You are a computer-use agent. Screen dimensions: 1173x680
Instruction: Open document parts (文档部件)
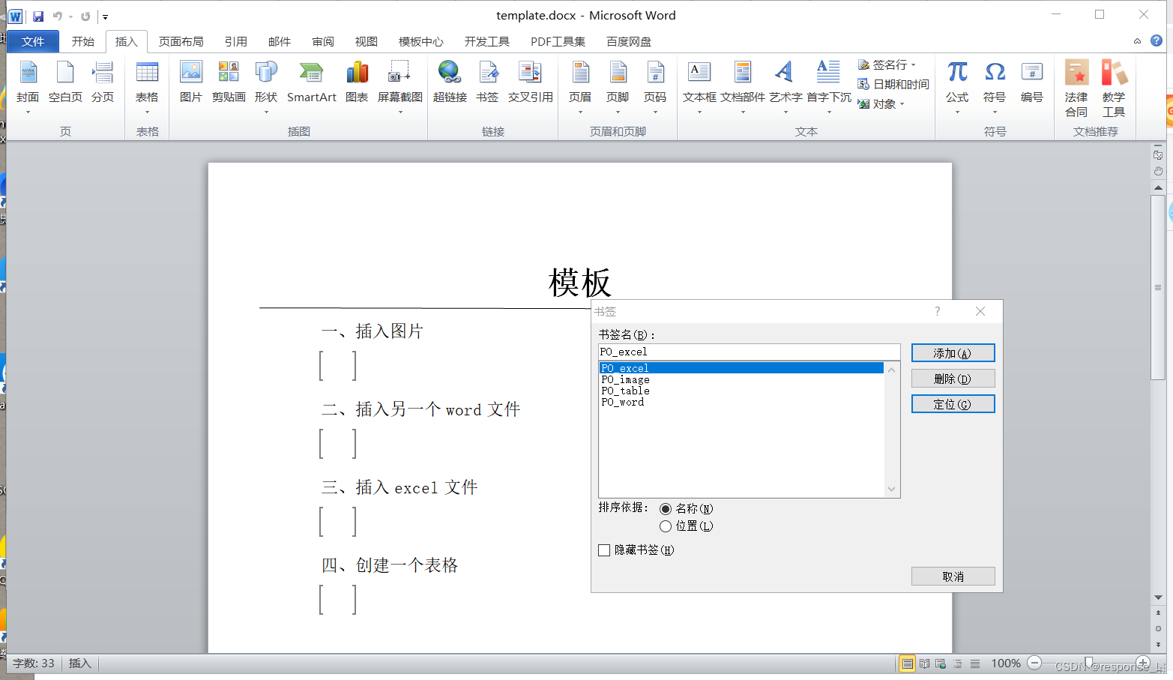pos(743,86)
